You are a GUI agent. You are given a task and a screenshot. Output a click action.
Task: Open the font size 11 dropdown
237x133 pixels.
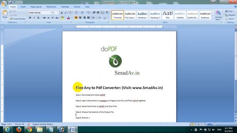click(x=58, y=13)
